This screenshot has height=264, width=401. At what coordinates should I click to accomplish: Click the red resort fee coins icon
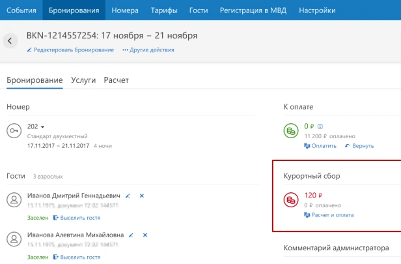(x=291, y=199)
